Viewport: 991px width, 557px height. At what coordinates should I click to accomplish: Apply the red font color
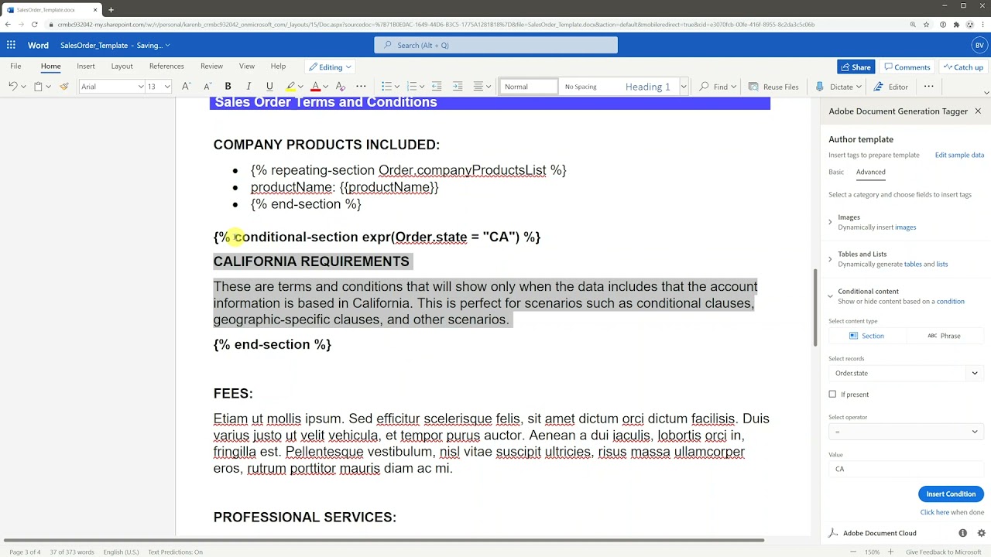315,87
